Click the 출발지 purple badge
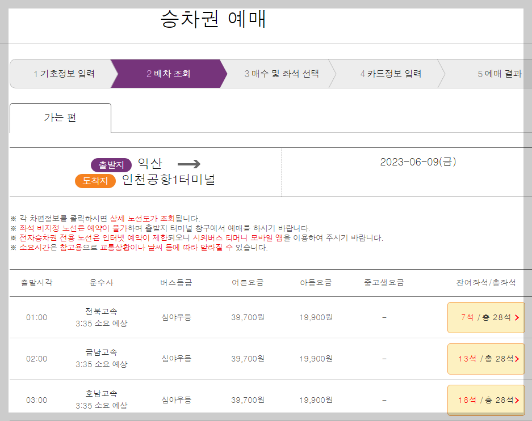The image size is (532, 421). [x=111, y=165]
